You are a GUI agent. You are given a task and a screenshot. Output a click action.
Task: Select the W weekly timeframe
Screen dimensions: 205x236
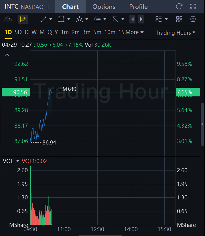[x=34, y=32]
